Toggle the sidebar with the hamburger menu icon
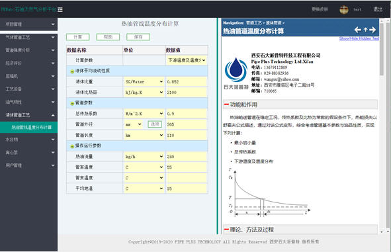Screen dimensions: 391x252 60,9
